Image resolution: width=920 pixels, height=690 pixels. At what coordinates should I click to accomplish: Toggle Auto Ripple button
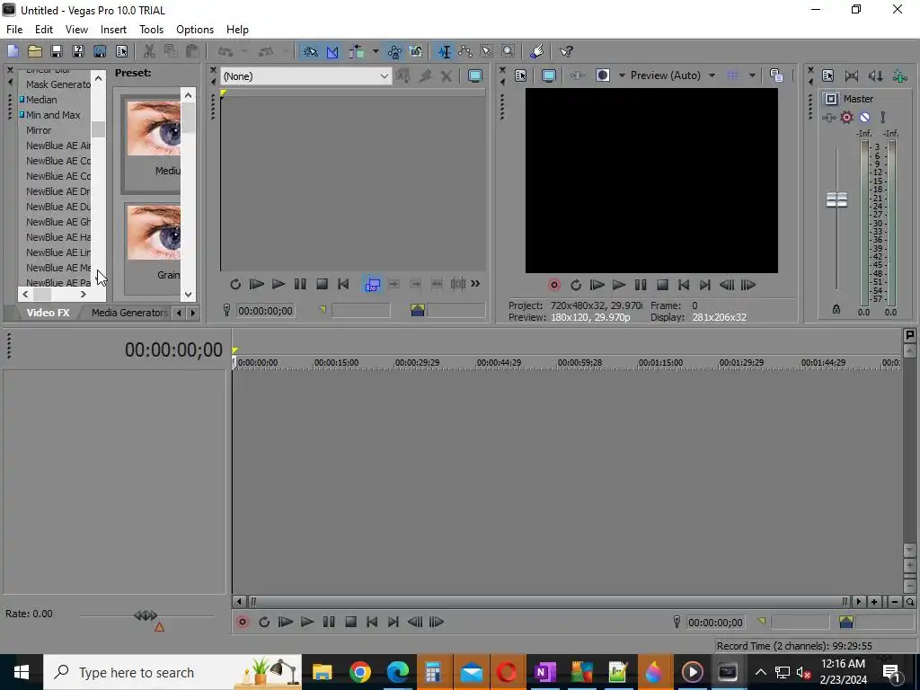(x=356, y=51)
